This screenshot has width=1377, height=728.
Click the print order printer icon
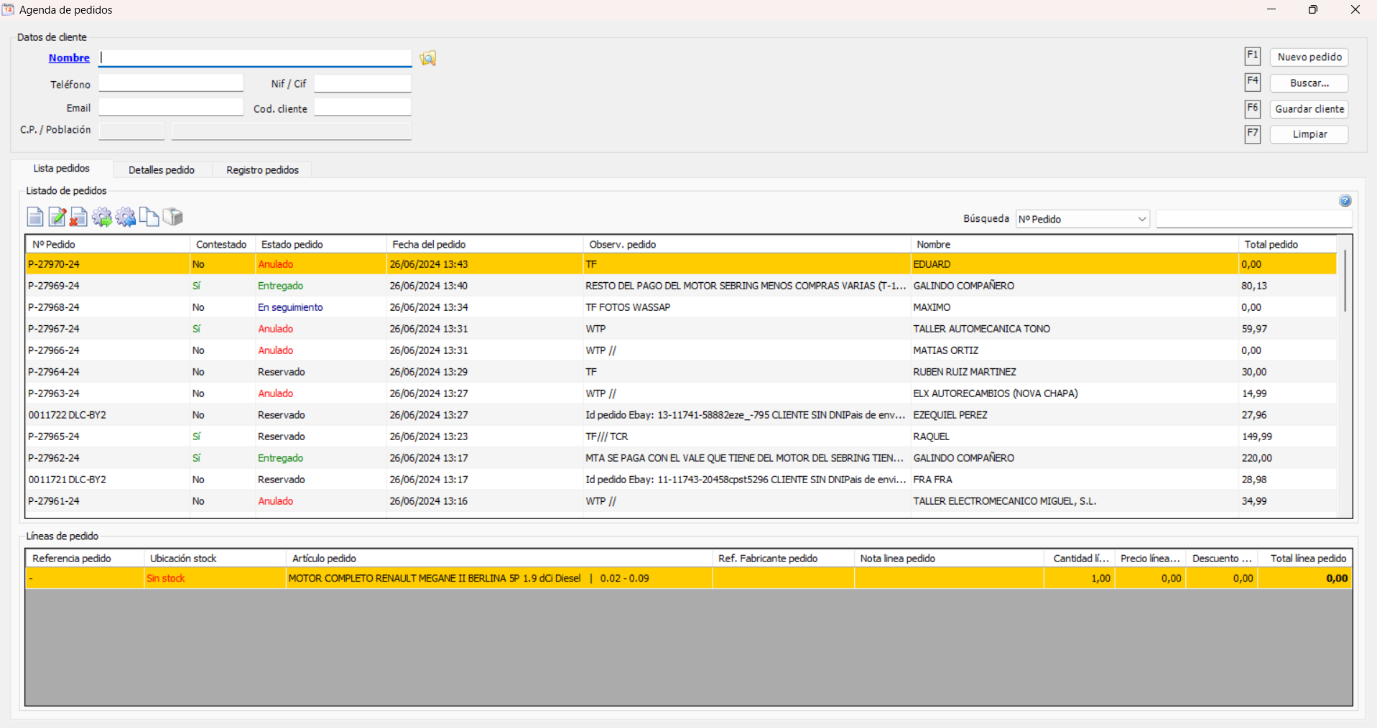coord(172,217)
